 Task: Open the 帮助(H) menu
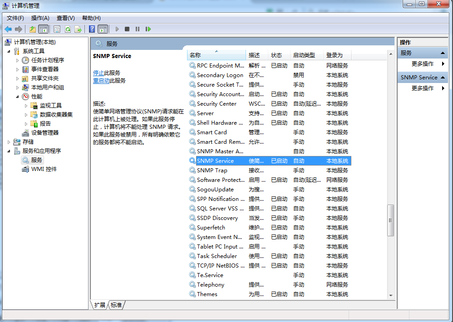pos(91,18)
